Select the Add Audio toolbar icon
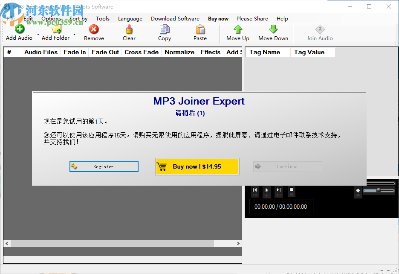The height and width of the screenshot is (274, 399). [x=19, y=30]
